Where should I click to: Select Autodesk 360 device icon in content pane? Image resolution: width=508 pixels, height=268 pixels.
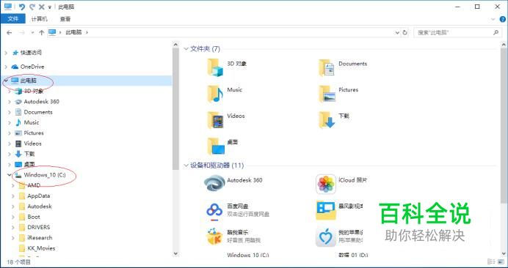click(214, 183)
